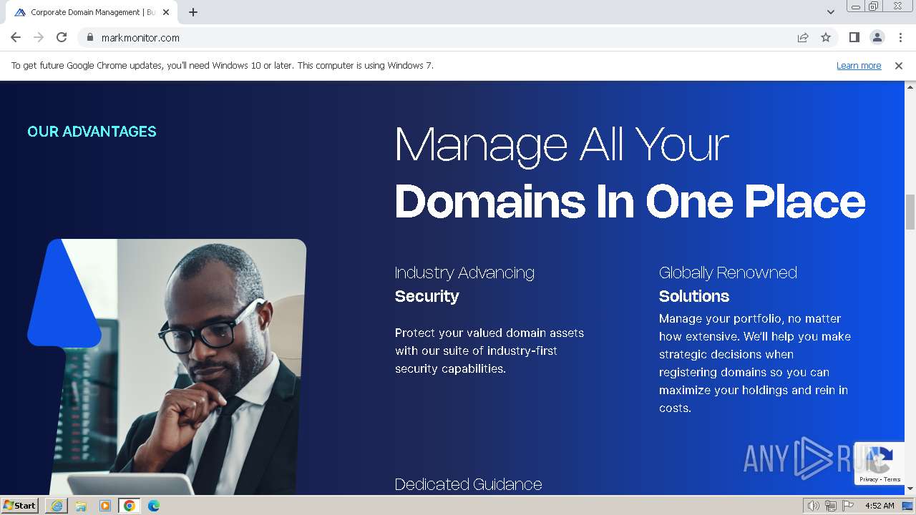Click Industry Advancing subheading
Screen dimensions: 916x515
click(x=464, y=273)
